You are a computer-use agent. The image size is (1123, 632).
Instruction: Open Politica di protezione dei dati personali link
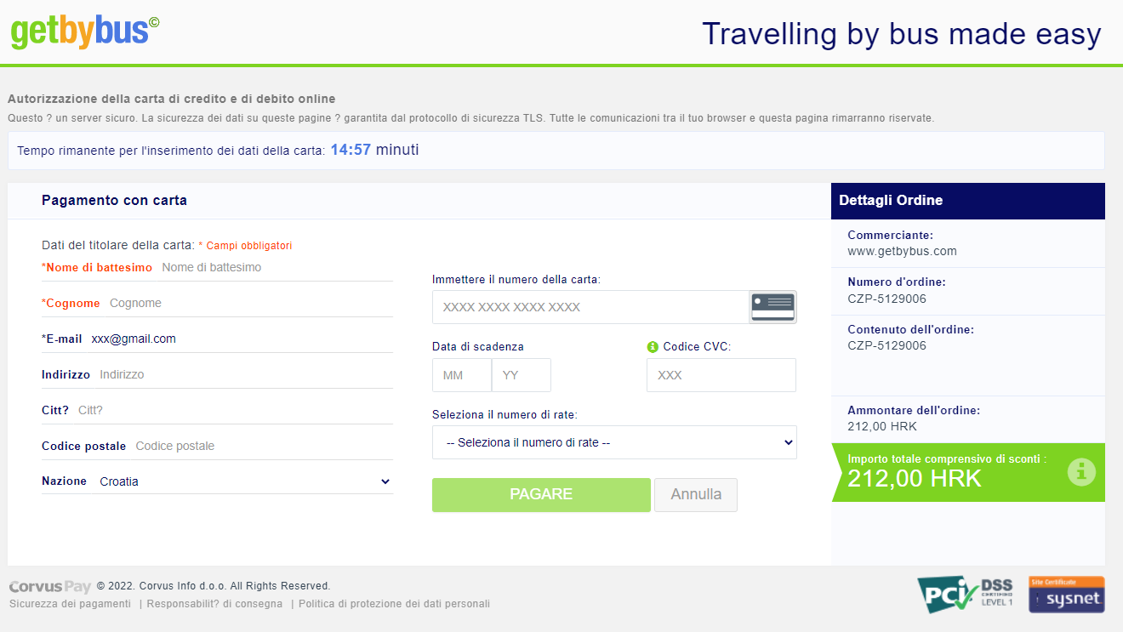point(394,604)
